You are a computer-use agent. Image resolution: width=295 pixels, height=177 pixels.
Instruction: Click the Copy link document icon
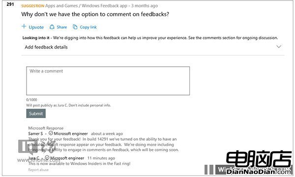coord(75,27)
